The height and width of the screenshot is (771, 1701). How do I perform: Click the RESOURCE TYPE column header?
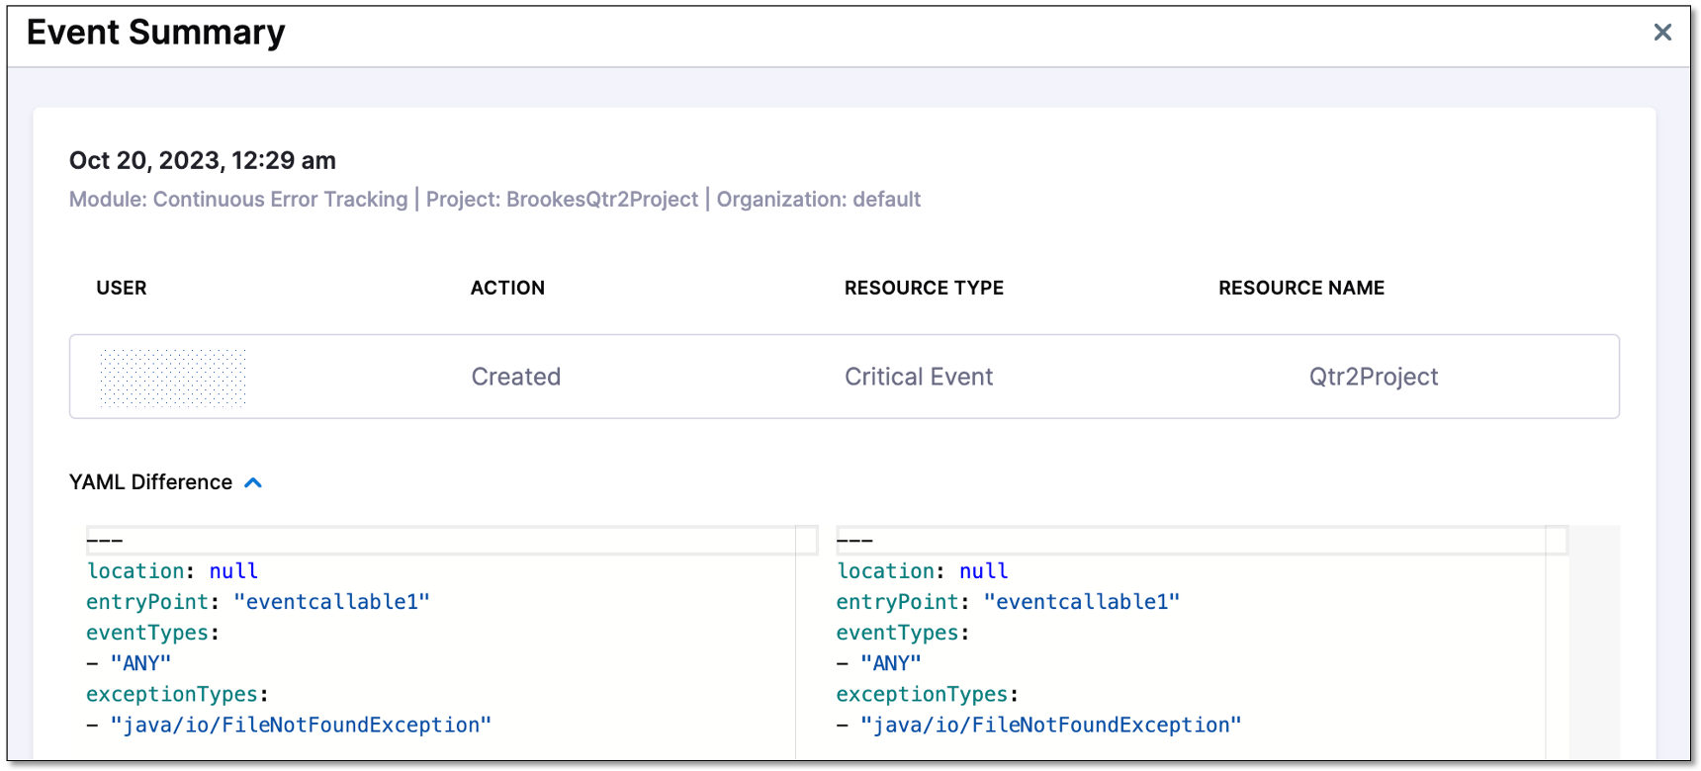click(924, 288)
